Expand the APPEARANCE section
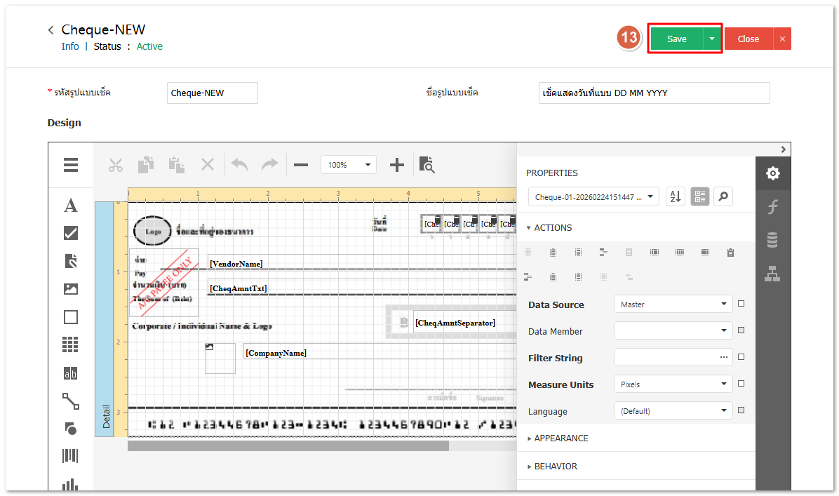This screenshot has height=496, width=839. pyautogui.click(x=561, y=438)
